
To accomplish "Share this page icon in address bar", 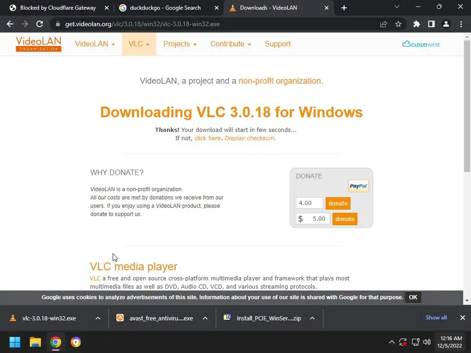I will pyautogui.click(x=384, y=24).
